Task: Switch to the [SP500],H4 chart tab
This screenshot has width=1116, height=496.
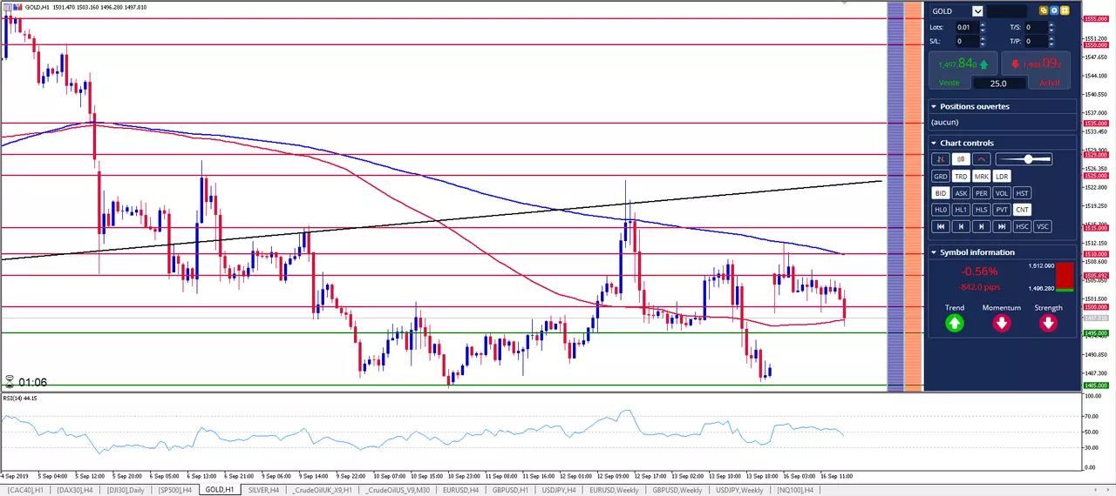Action: (x=174, y=490)
